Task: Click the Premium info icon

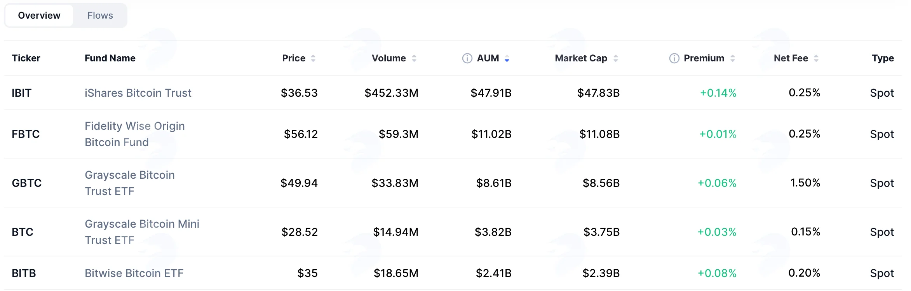Action: coord(674,58)
